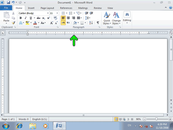Open Quick Styles gallery
Screen dimensions: 173x130
107,18
